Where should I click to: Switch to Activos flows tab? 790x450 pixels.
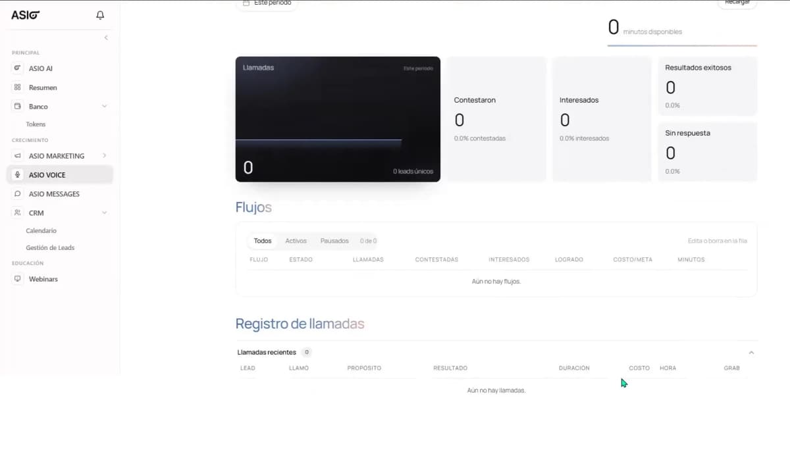296,241
